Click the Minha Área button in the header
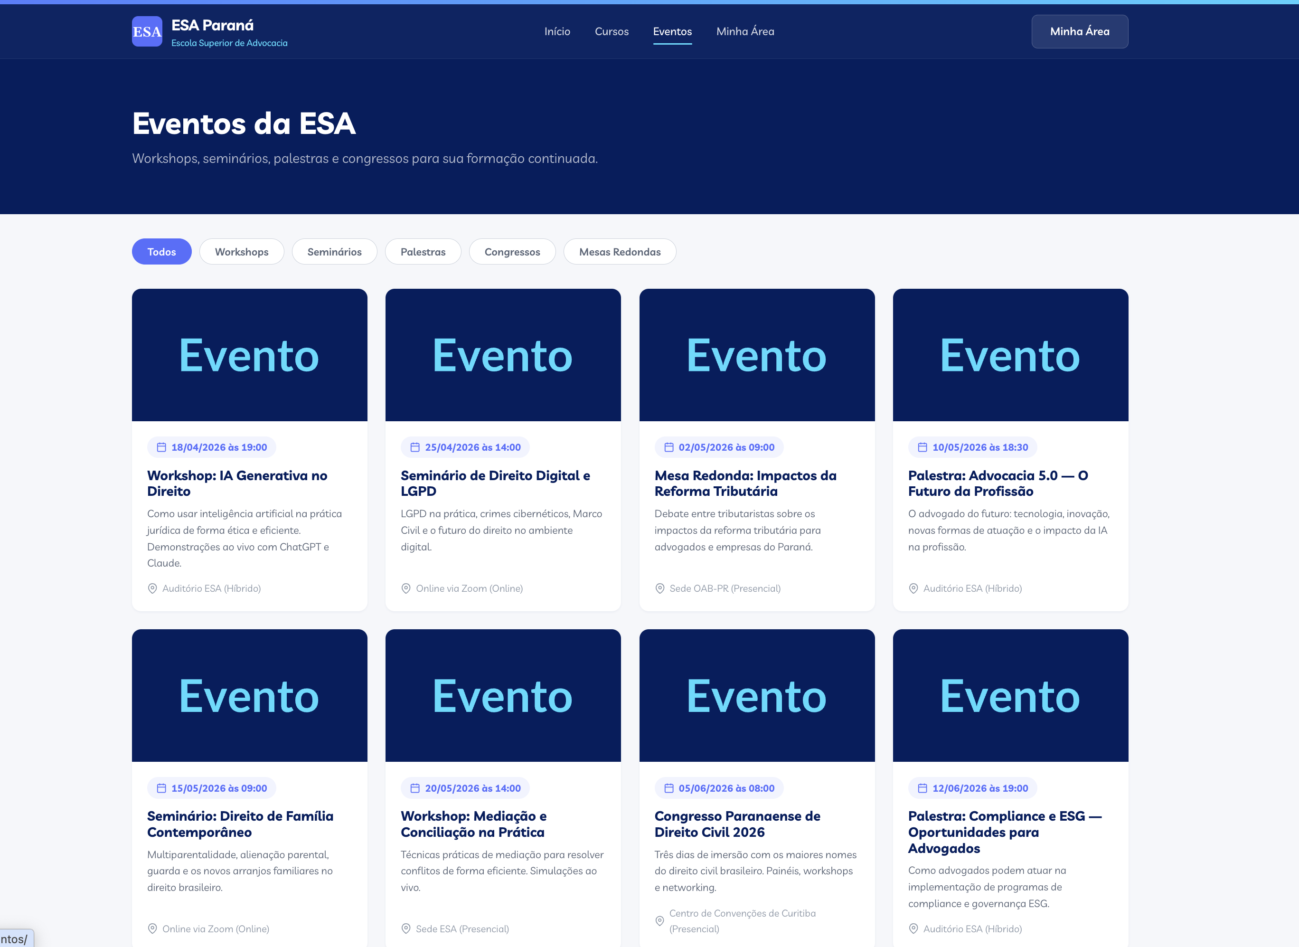The height and width of the screenshot is (947, 1299). point(1080,31)
